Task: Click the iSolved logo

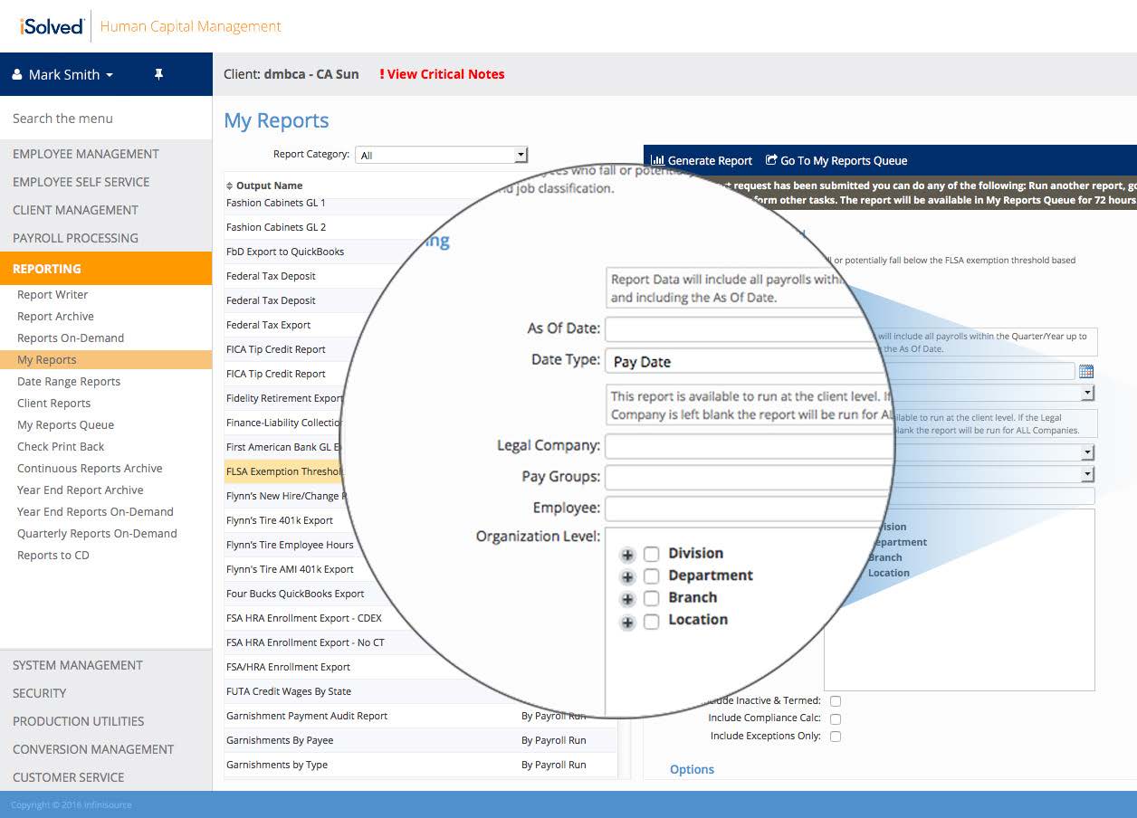Action: tap(52, 26)
